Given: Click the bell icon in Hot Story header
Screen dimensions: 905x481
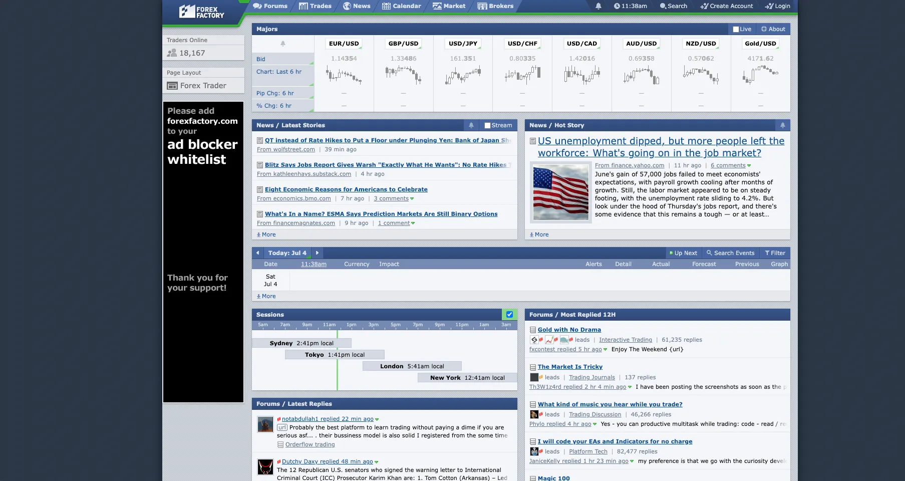Looking at the screenshot, I should pos(782,125).
